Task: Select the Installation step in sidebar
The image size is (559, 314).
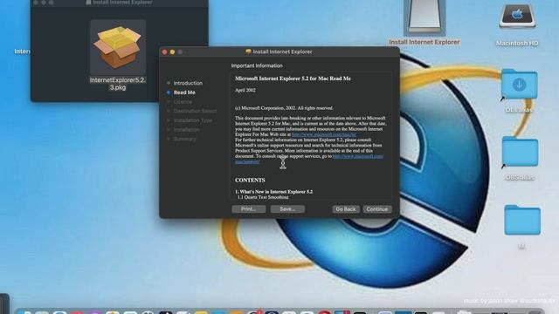Action: pyautogui.click(x=186, y=130)
